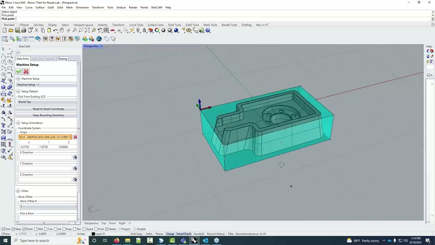The width and height of the screenshot is (435, 245).
Task: Toggle Grid Snap in status bar
Action: (137, 234)
